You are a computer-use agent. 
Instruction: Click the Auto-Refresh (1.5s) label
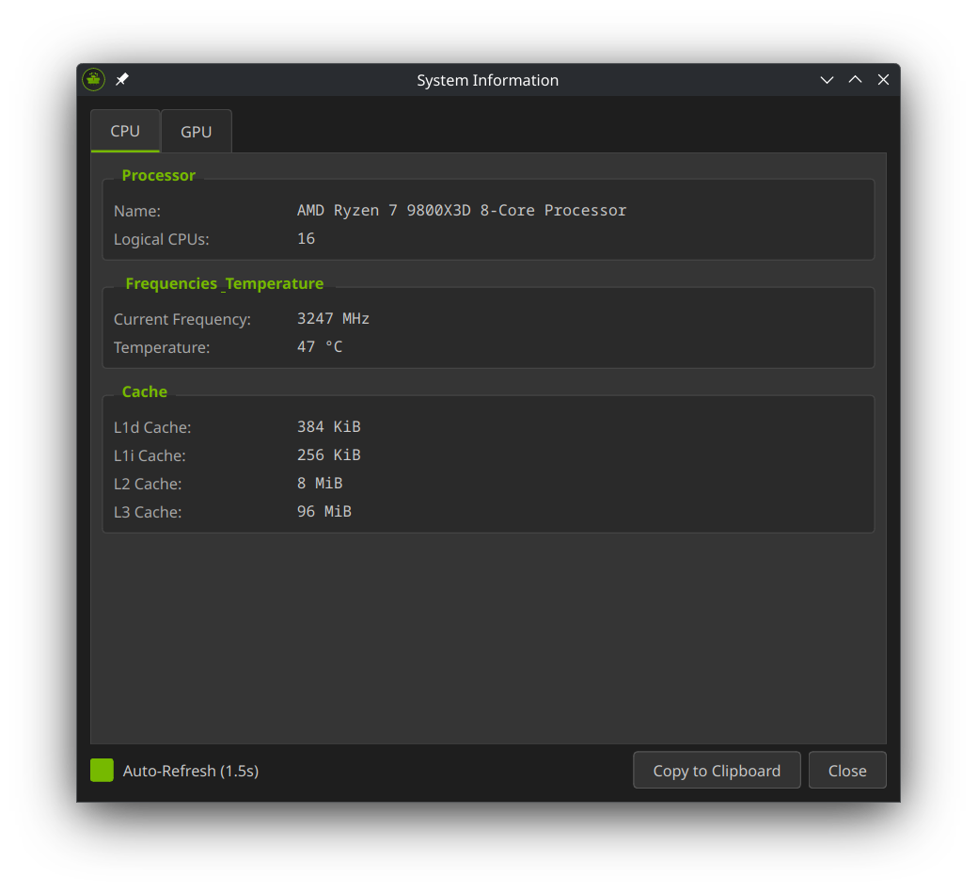tap(191, 771)
